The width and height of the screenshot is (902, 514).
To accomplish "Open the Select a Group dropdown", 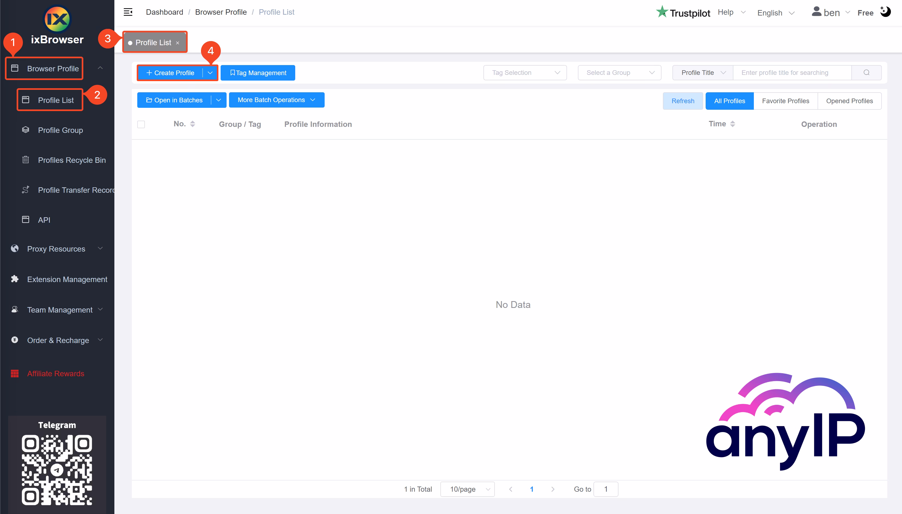I will click(619, 72).
